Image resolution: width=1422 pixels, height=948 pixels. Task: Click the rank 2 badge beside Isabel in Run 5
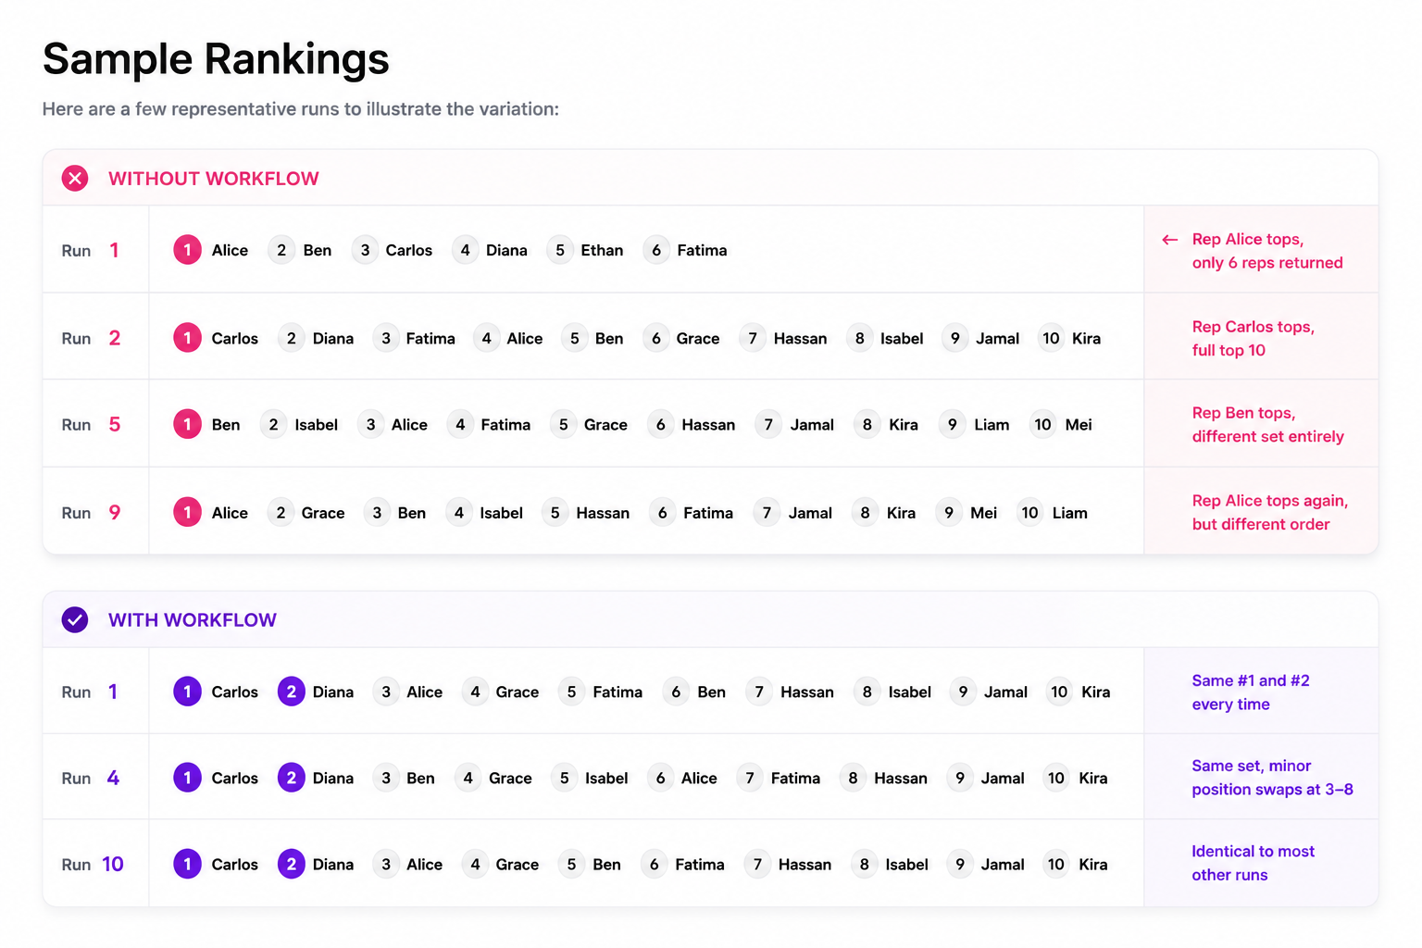[273, 424]
